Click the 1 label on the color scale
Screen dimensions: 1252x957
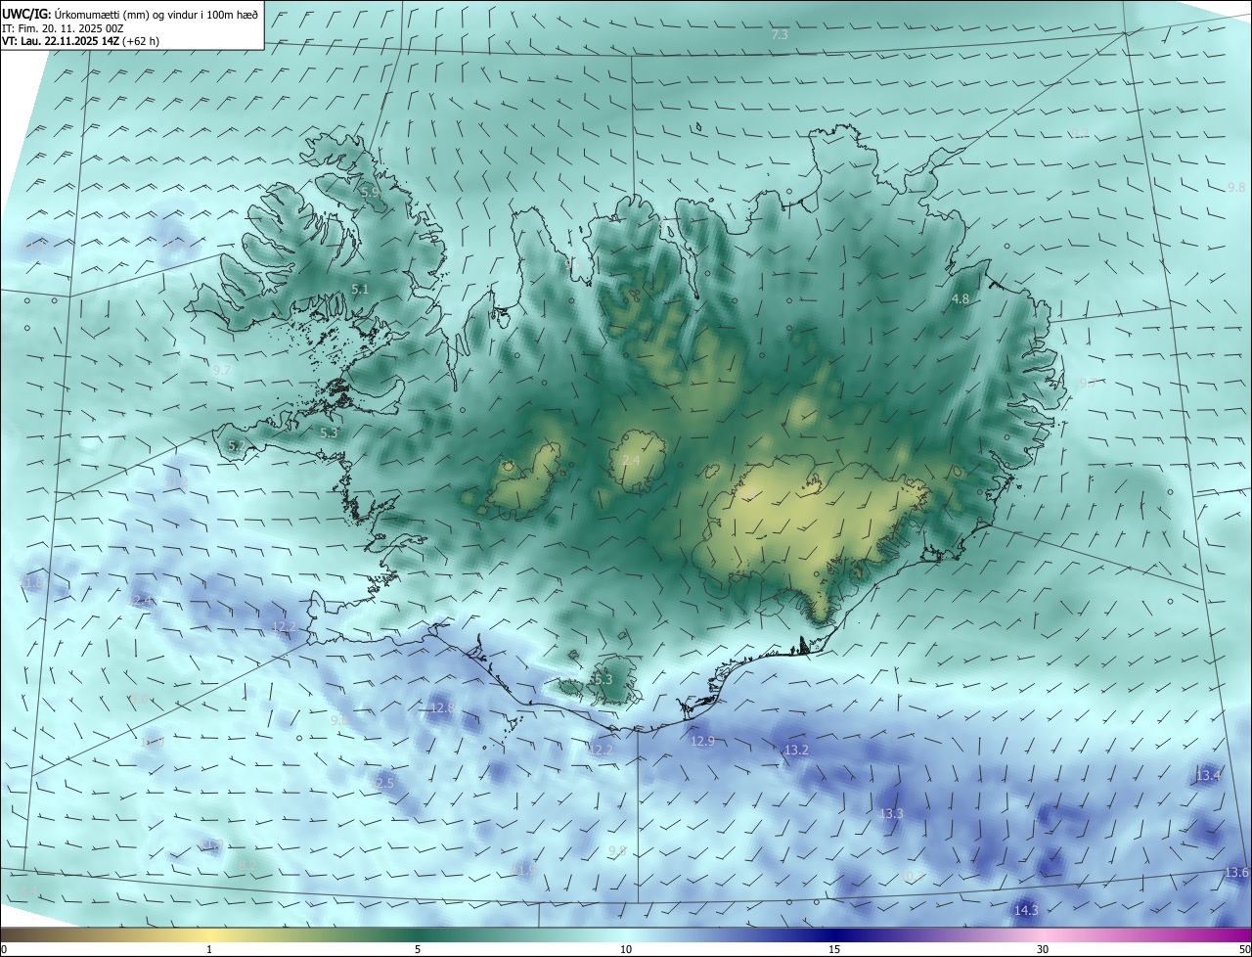(209, 949)
